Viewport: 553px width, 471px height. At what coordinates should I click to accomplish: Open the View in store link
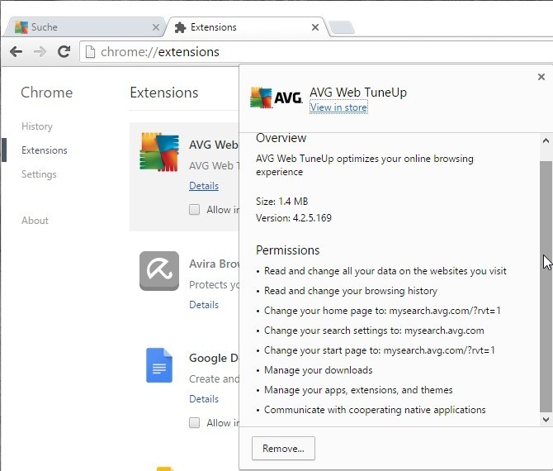pos(338,107)
